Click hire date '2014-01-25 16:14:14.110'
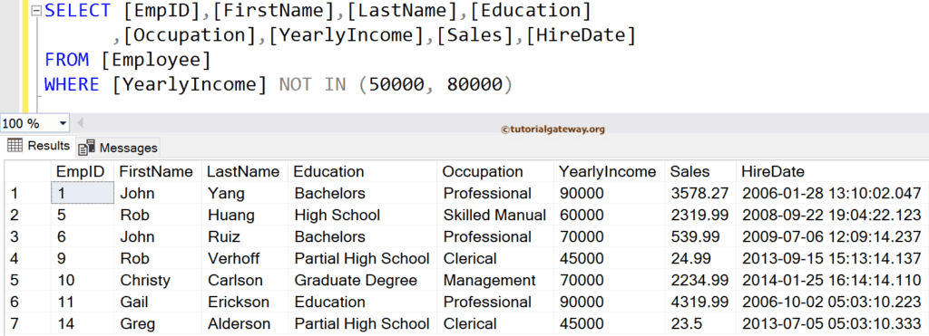The width and height of the screenshot is (929, 336). point(832,280)
